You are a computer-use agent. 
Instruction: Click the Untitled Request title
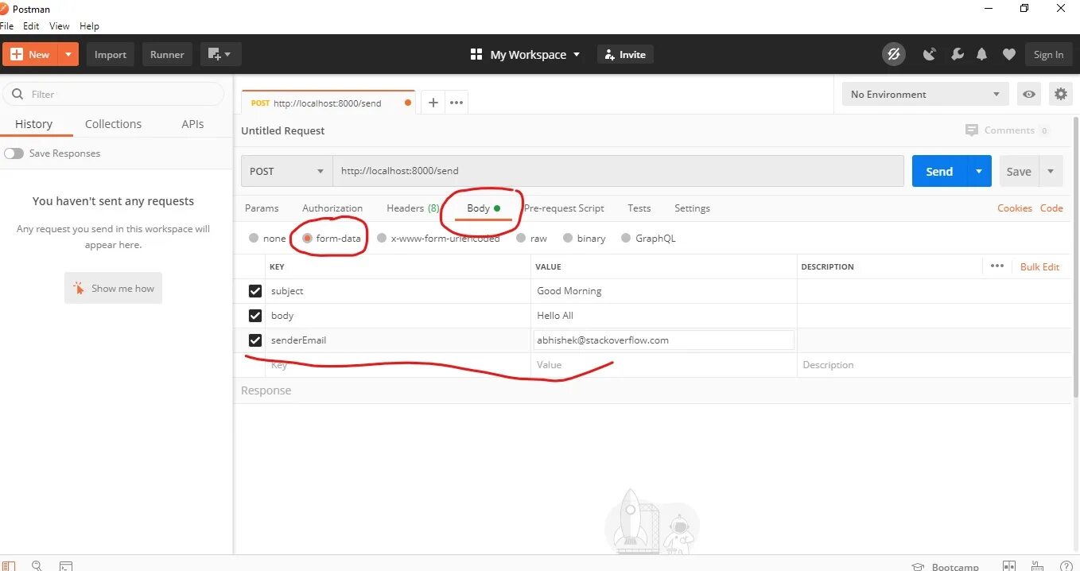point(283,130)
